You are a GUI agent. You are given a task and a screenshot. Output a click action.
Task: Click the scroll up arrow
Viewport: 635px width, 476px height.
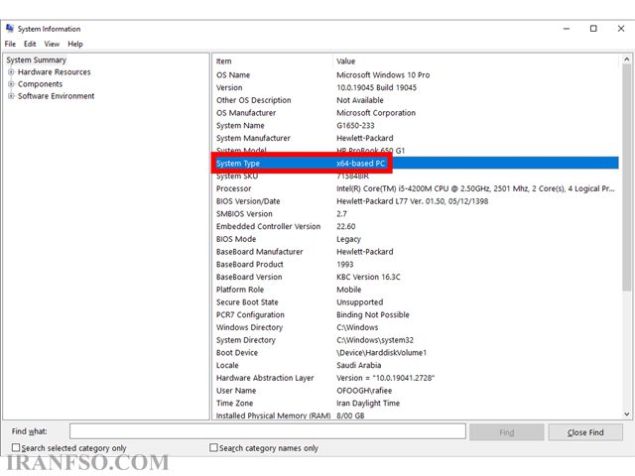tap(626, 59)
